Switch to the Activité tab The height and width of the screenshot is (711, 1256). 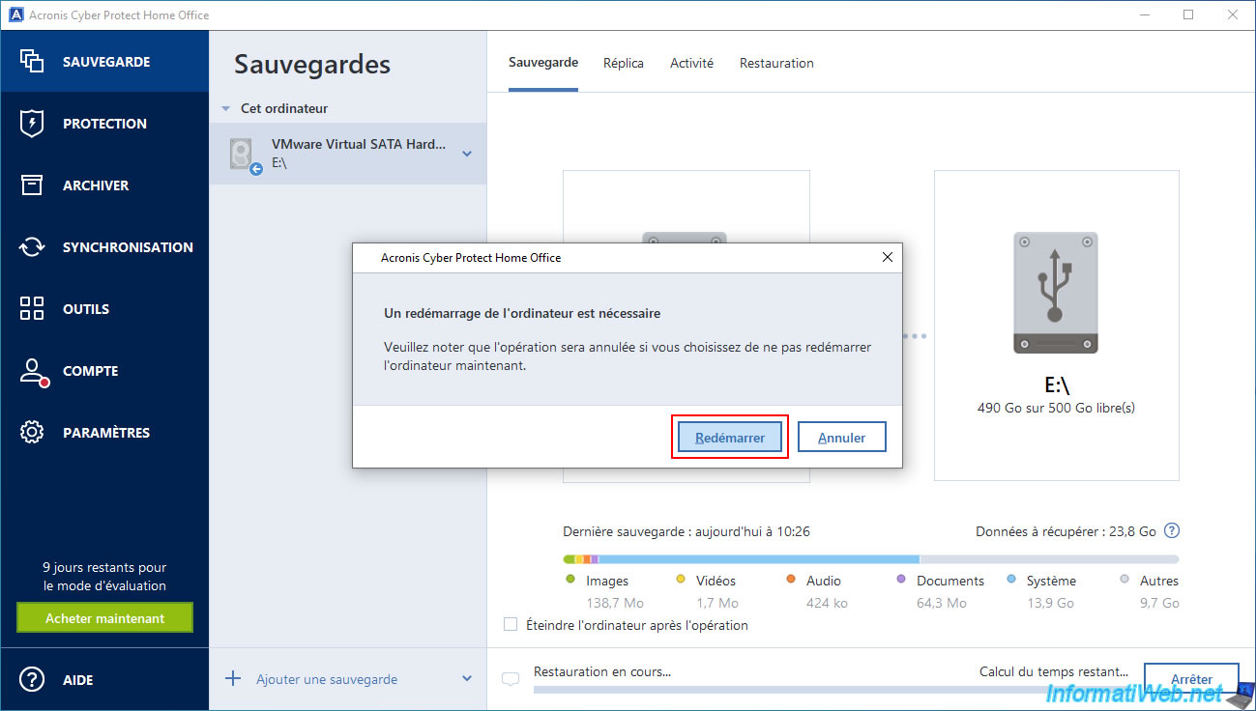pos(691,63)
